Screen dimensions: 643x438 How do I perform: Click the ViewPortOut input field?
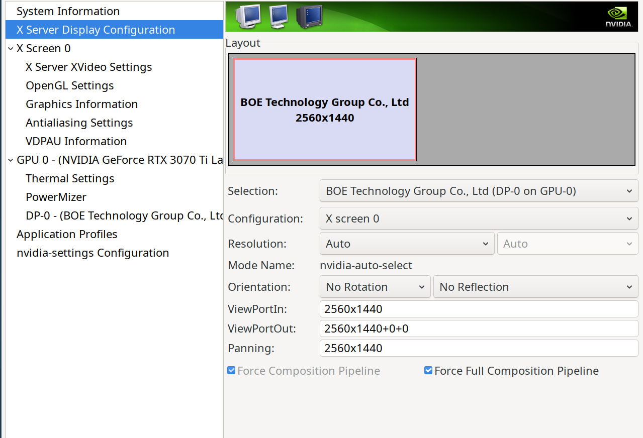point(479,328)
